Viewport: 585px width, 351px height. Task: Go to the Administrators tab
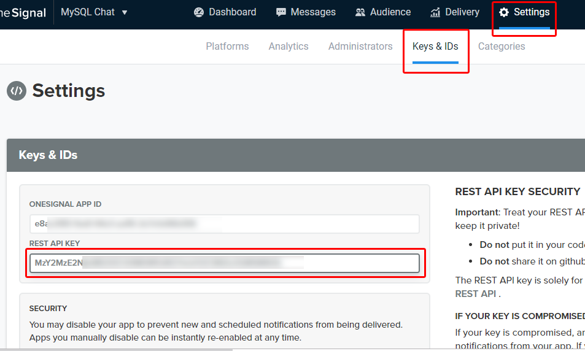coord(360,46)
